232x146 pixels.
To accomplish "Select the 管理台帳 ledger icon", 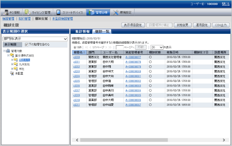I will pyautogui.click(x=91, y=12).
